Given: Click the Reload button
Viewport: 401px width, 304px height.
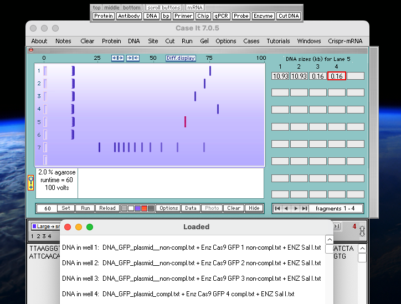Looking at the screenshot, I should click(x=107, y=208).
